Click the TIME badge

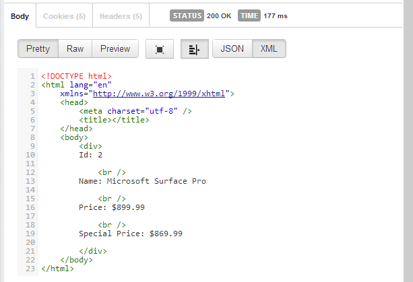pyautogui.click(x=249, y=15)
